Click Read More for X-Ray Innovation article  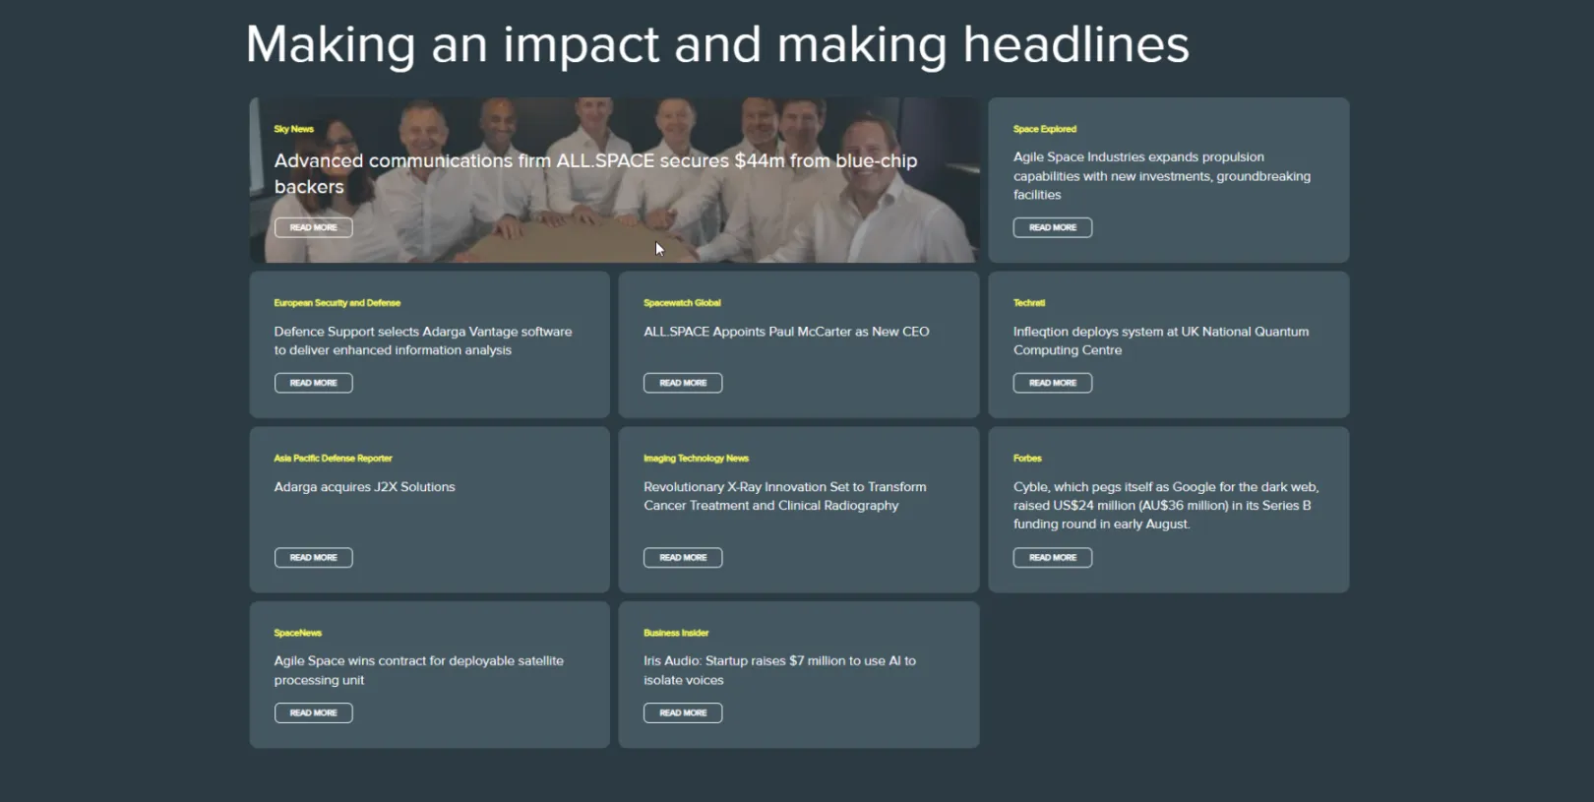click(682, 558)
